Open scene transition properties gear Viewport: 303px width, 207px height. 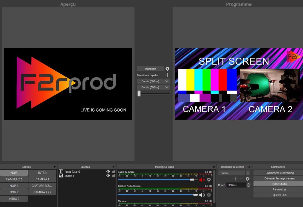(x=248, y=179)
